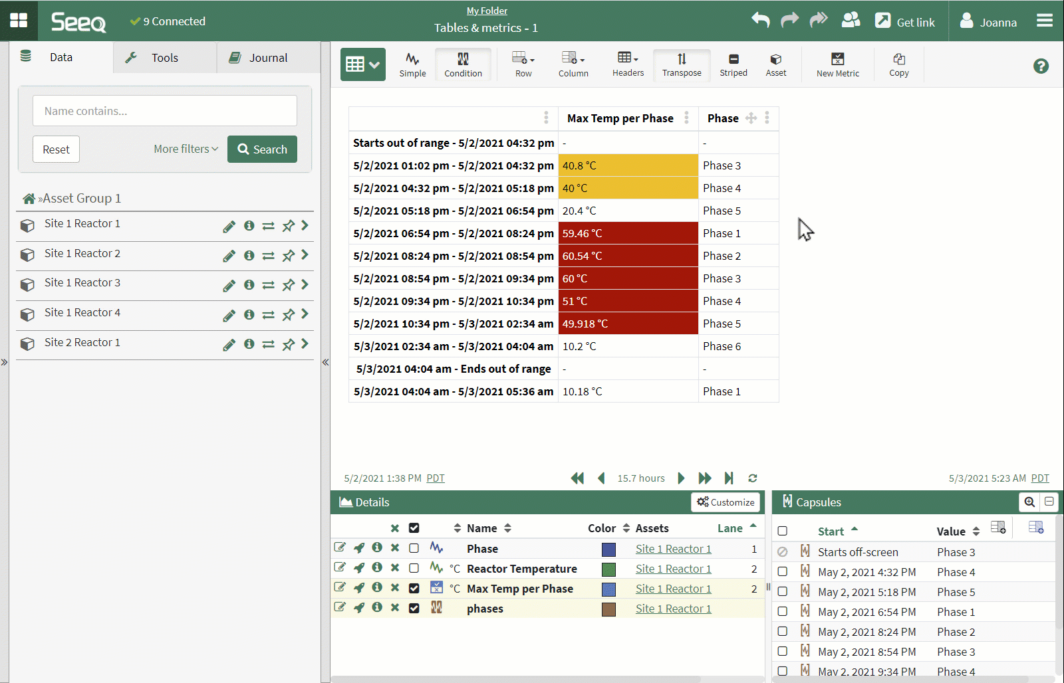Click the Max Temp per Phase color swatch
Viewport: 1064px width, 683px height.
[608, 589]
